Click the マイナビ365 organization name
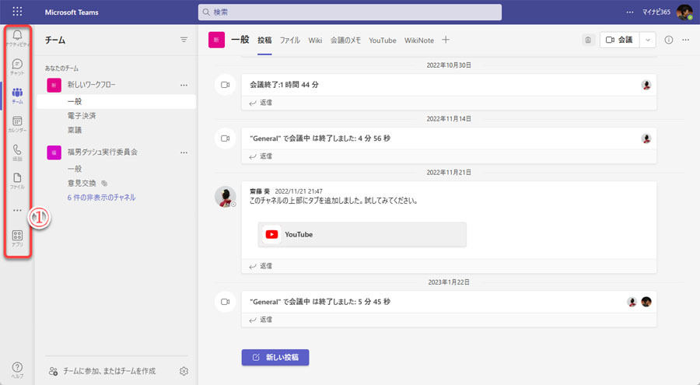This screenshot has height=385, width=700. click(656, 12)
